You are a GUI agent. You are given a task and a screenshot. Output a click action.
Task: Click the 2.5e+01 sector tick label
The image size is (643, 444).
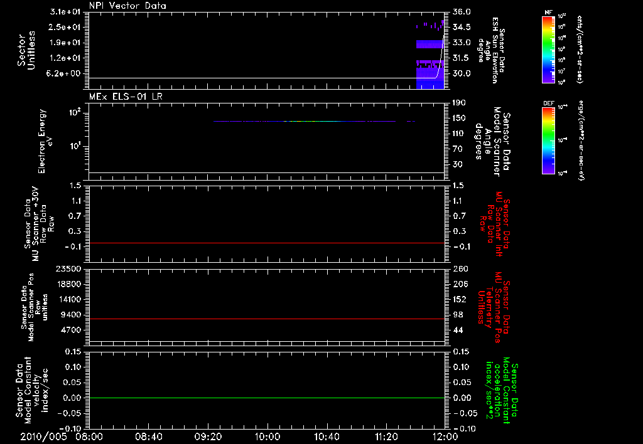coord(65,27)
